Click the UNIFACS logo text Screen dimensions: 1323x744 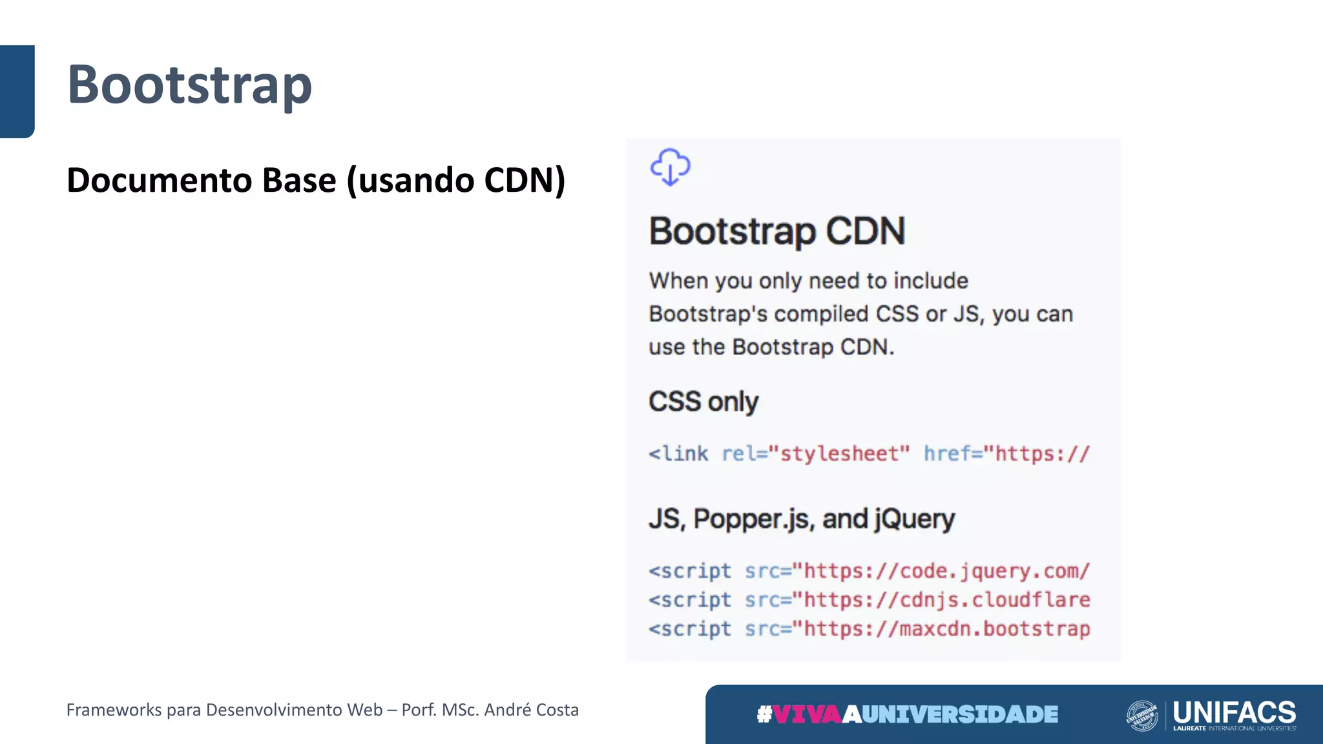[x=1234, y=712]
